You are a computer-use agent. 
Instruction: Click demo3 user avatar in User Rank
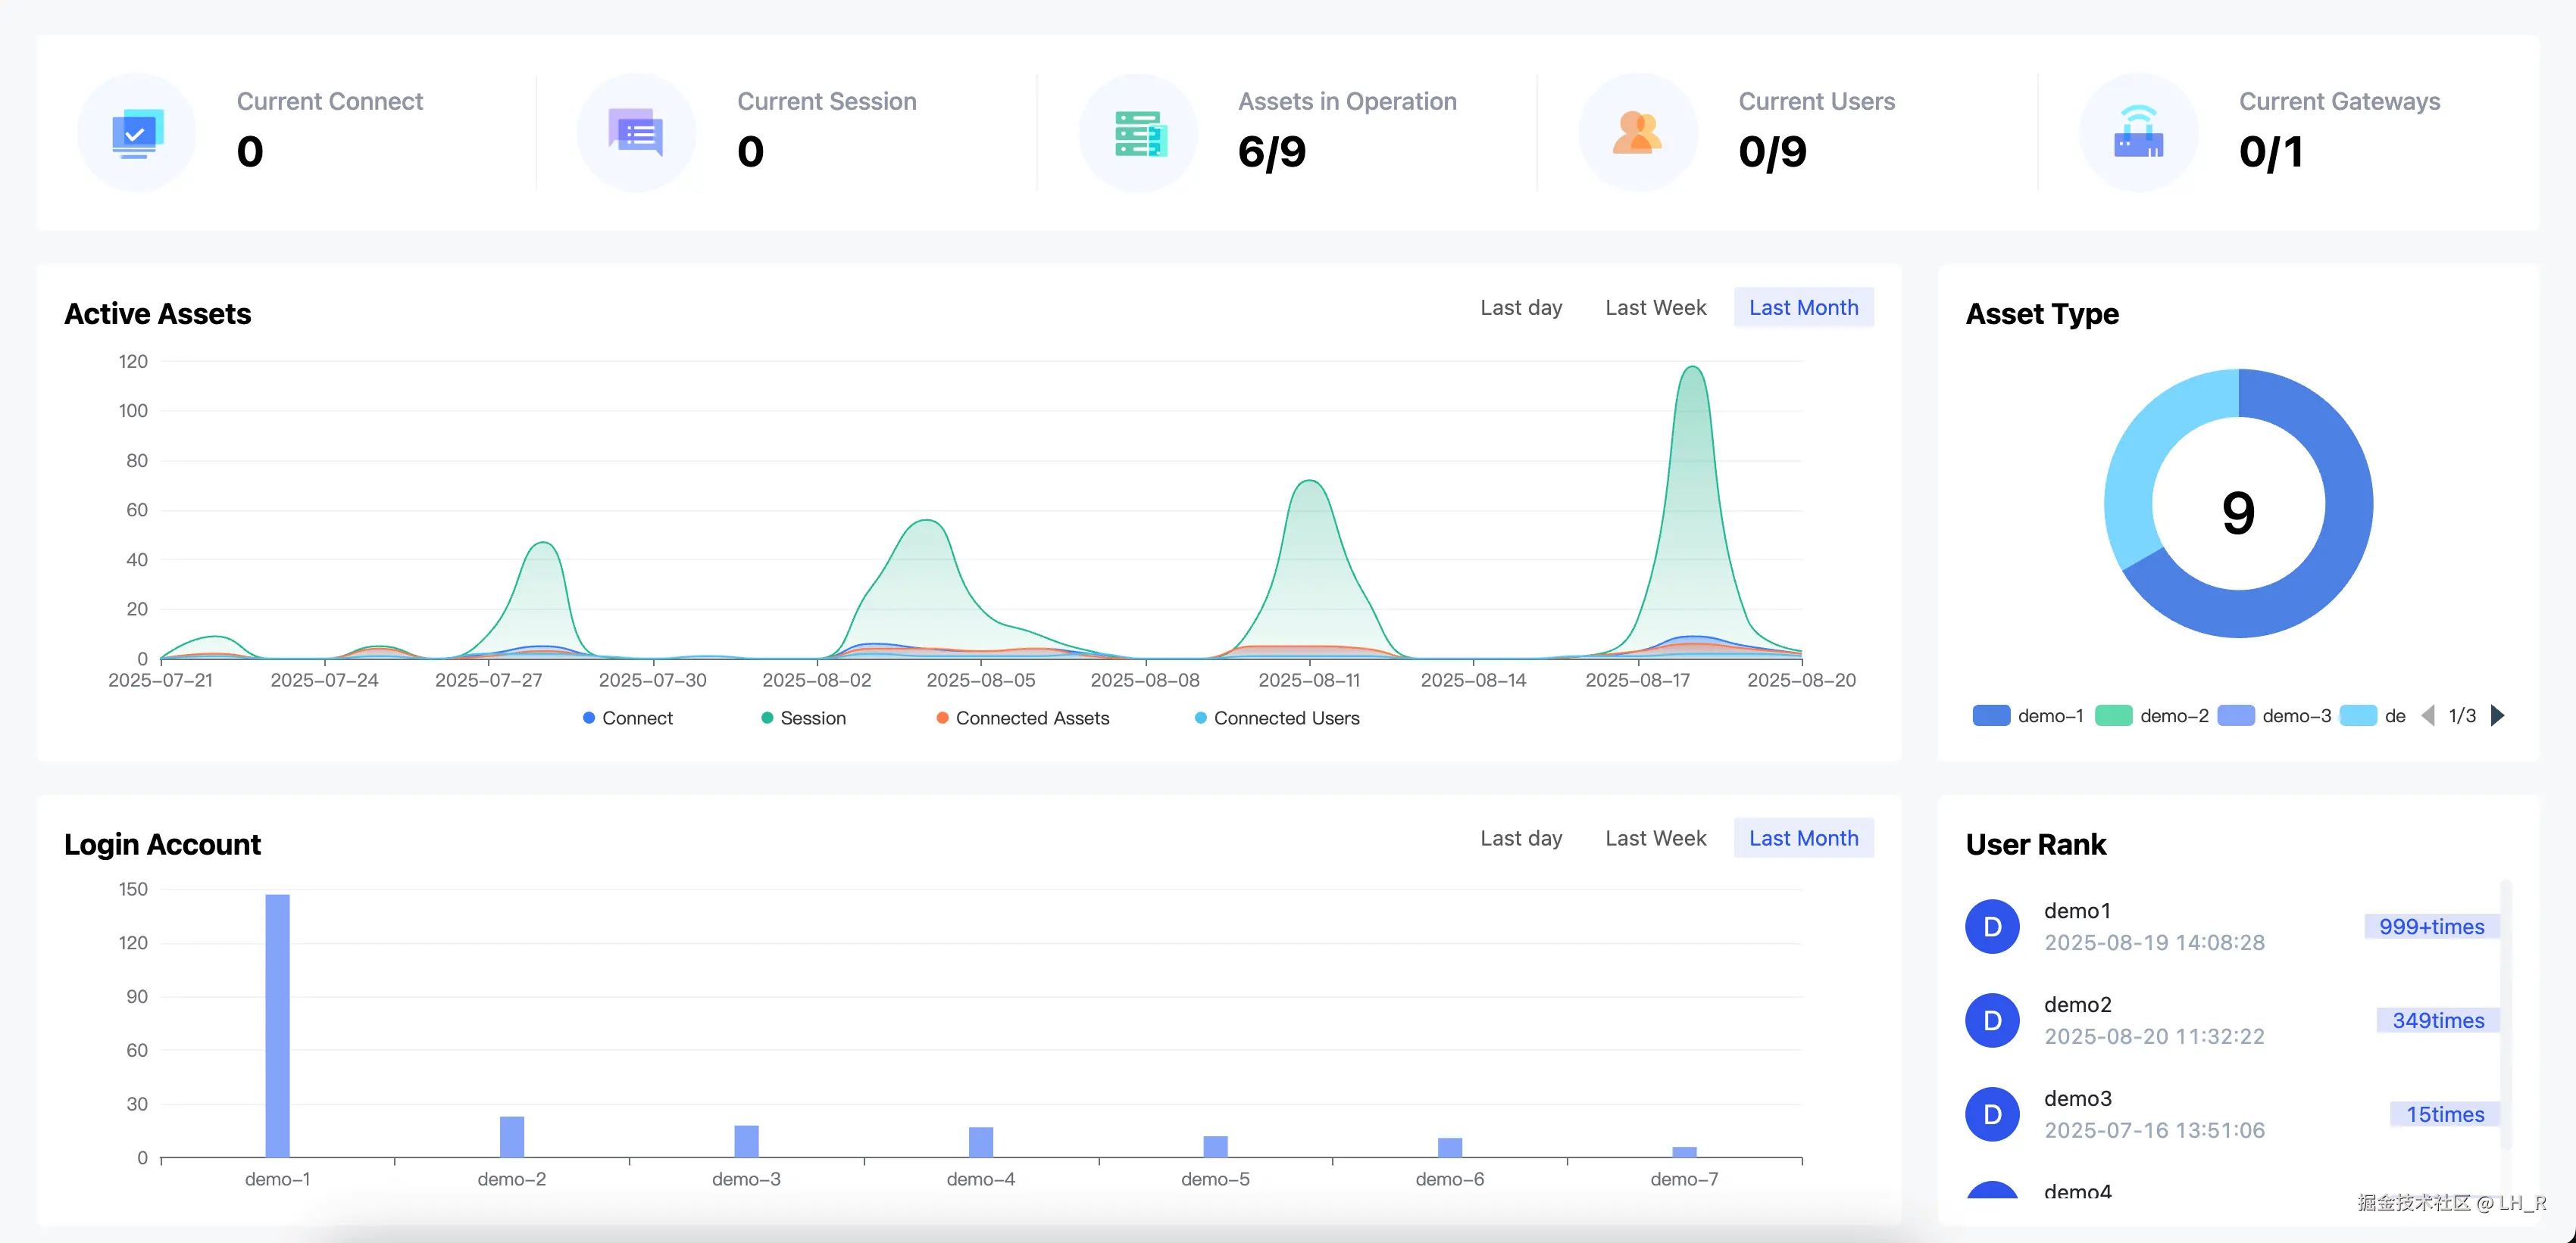coord(1992,1114)
